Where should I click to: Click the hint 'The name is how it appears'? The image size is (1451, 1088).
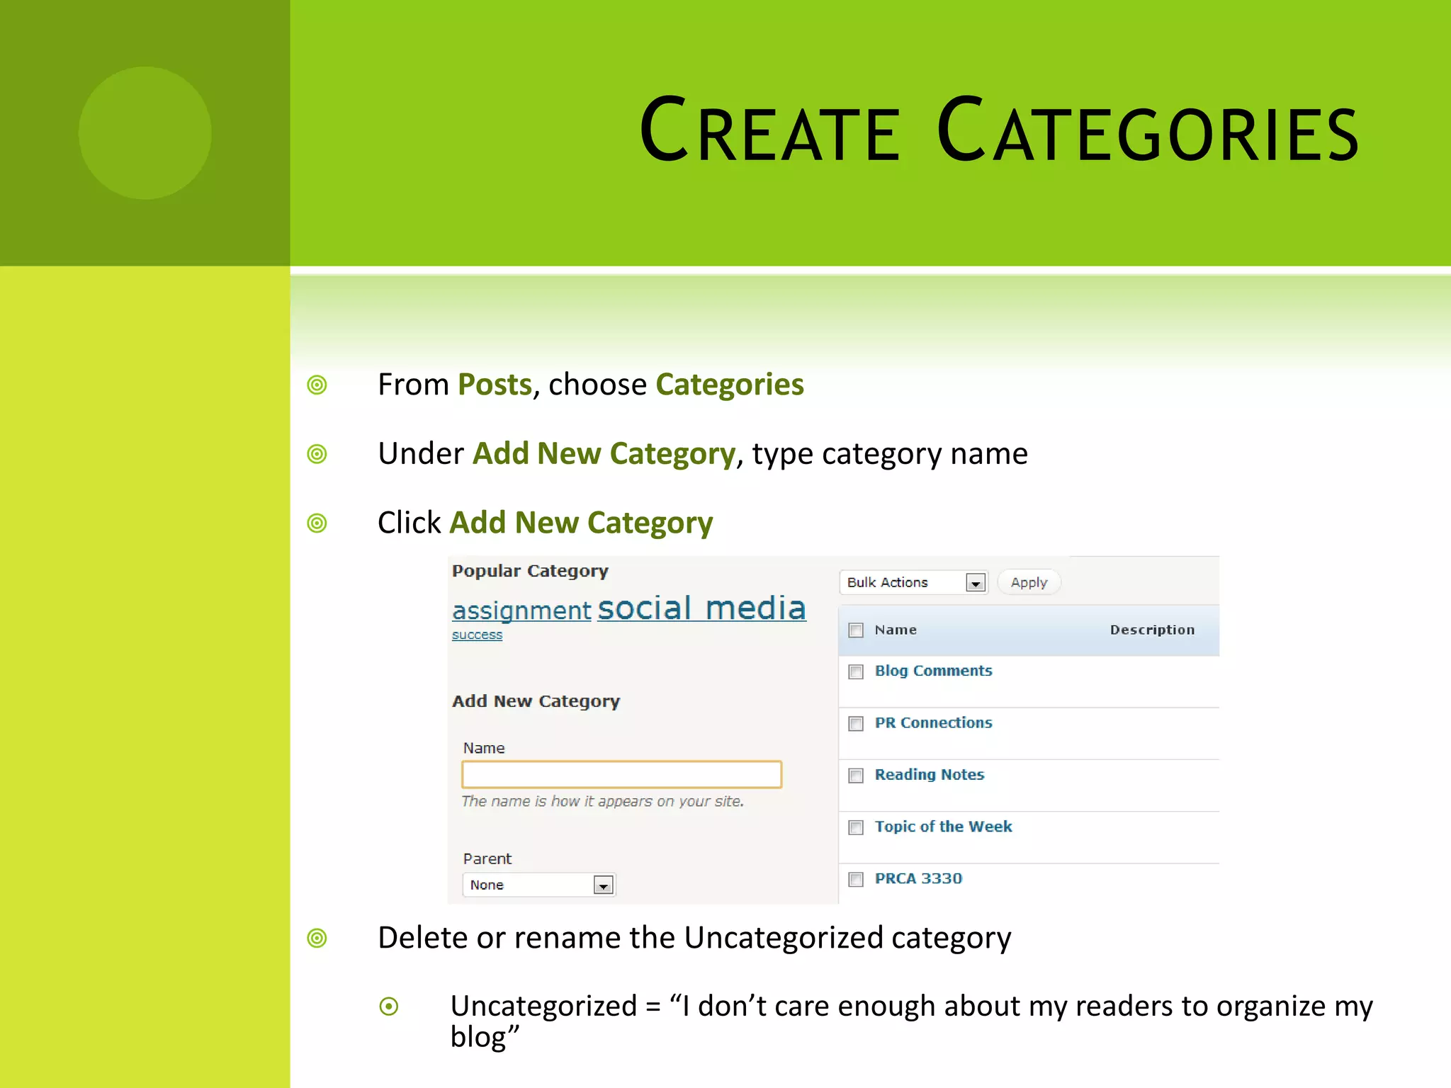pos(602,801)
